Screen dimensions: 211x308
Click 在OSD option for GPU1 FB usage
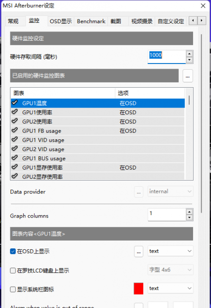tap(128, 131)
